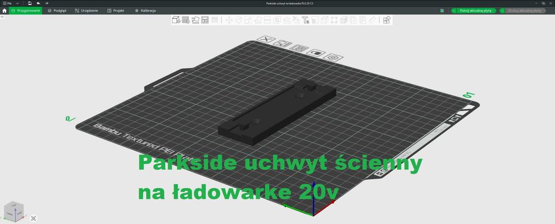Switch to the Projekt tab
This screenshot has height=224, width=555.
[x=116, y=11]
